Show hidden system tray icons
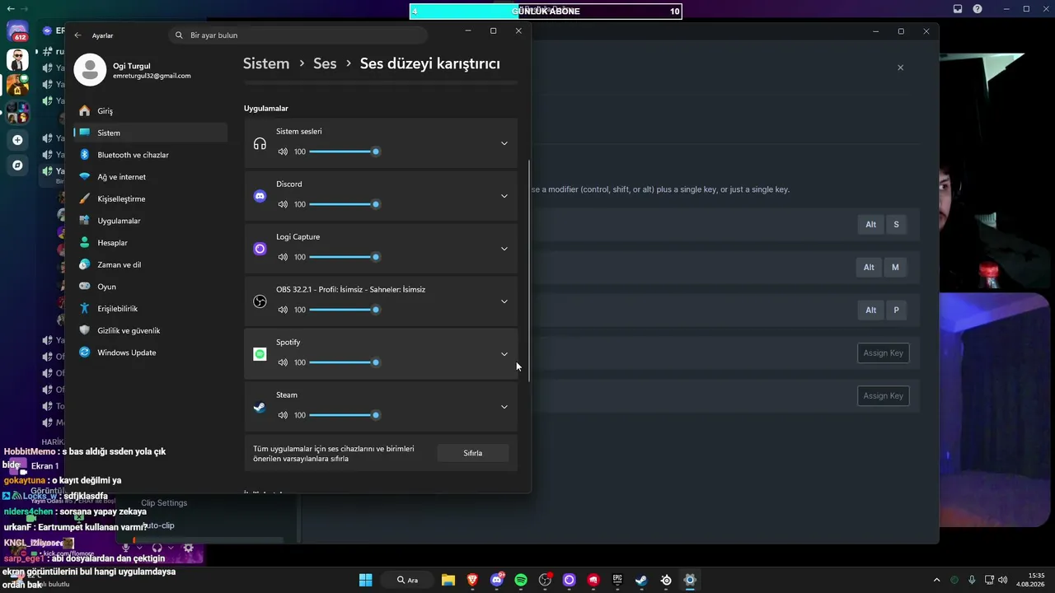Image resolution: width=1055 pixels, height=593 pixels. pos(936,580)
